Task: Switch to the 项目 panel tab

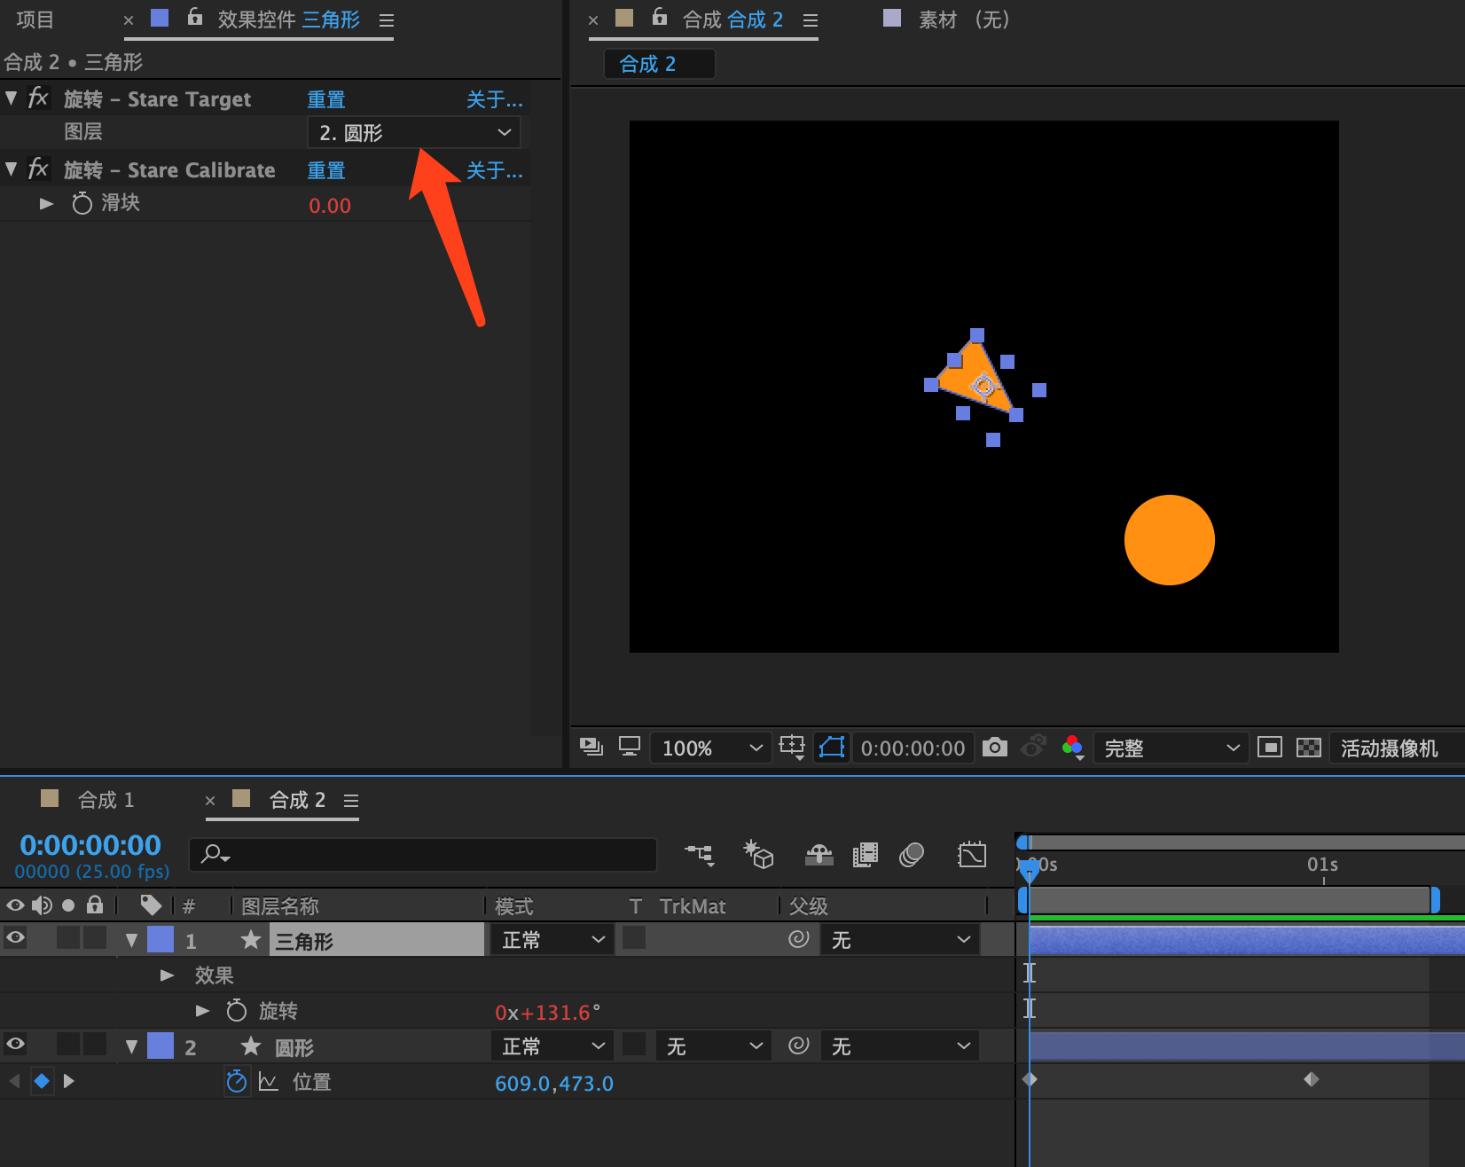Action: tap(35, 20)
